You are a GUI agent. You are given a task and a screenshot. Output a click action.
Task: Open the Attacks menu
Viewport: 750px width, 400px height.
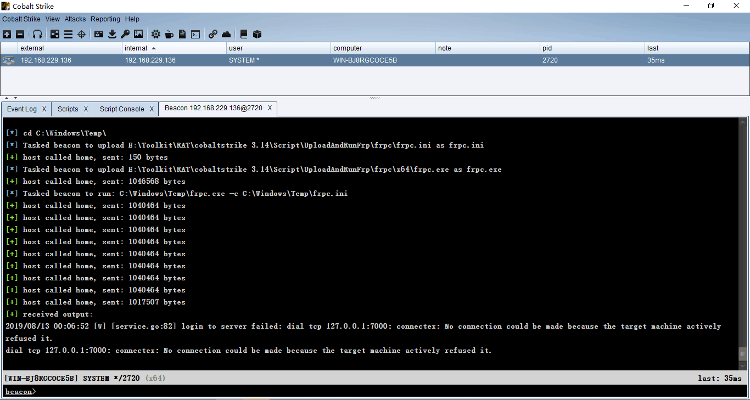(x=75, y=19)
